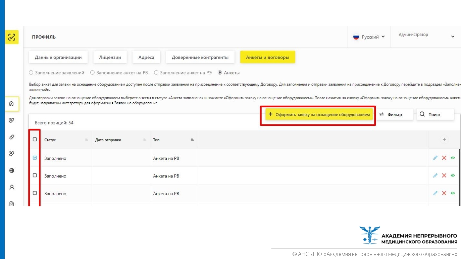Click the yellow logo icon in sidebar
Viewport: 461px width, 259px height.
12,37
